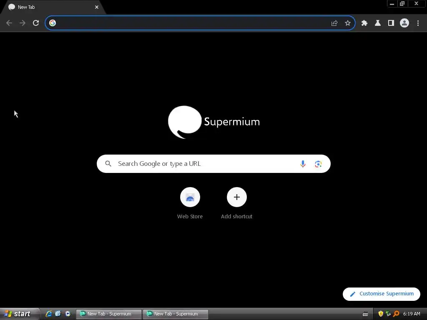Screen dimensions: 427x320
Task: Restore down the Supermium window
Action: [402, 4]
